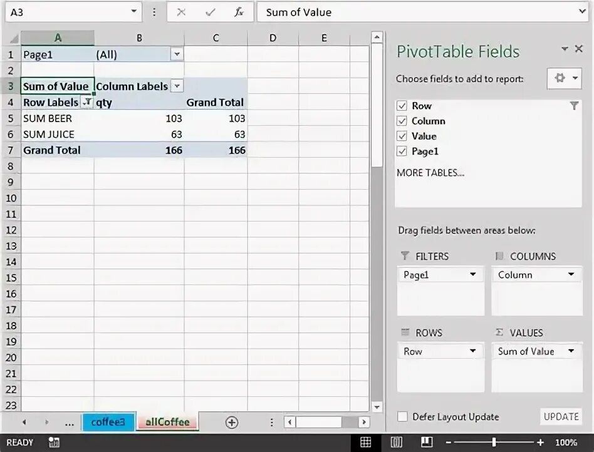Viewport: 594px width, 452px height.
Task: Switch to Page Break Preview icon
Action: click(426, 442)
